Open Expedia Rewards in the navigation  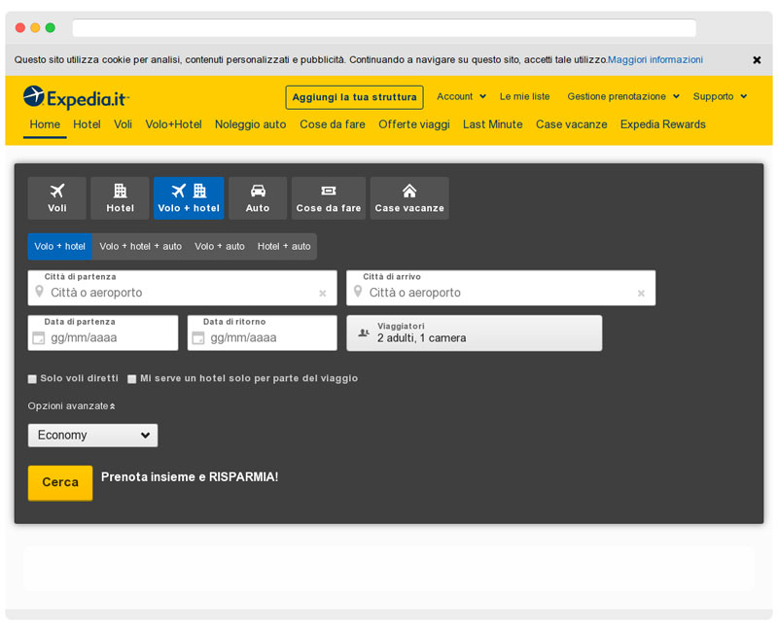click(663, 124)
